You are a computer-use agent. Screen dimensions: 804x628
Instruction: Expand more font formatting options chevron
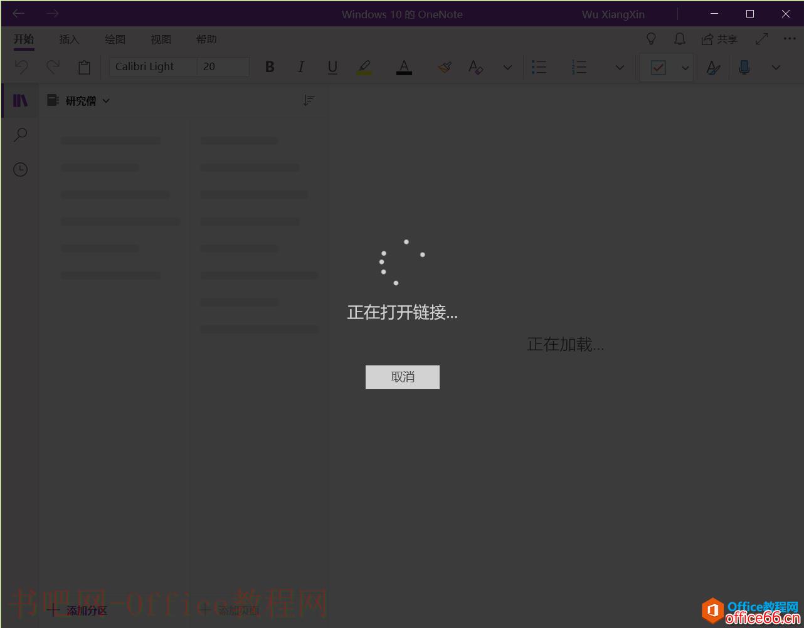[x=507, y=67]
